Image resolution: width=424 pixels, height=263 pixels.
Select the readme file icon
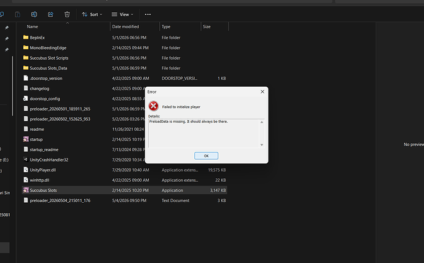(x=26, y=129)
